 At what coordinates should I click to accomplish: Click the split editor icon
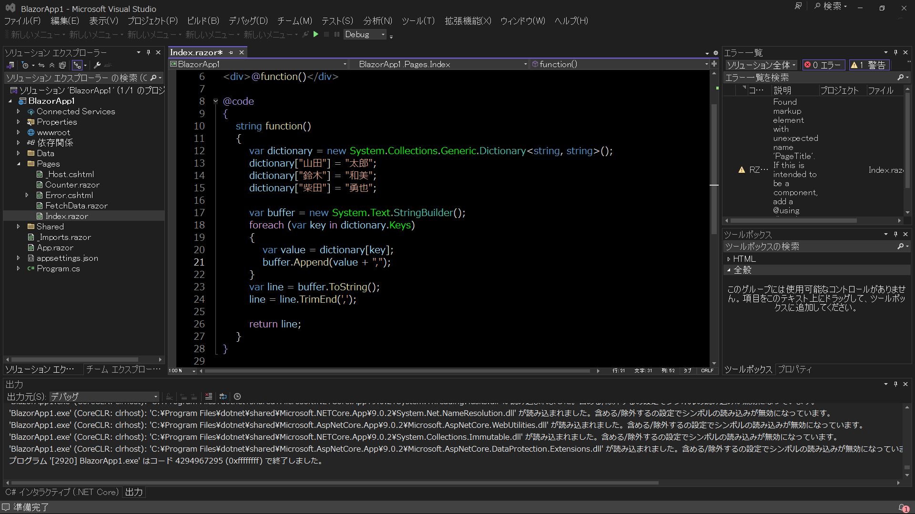coord(714,64)
